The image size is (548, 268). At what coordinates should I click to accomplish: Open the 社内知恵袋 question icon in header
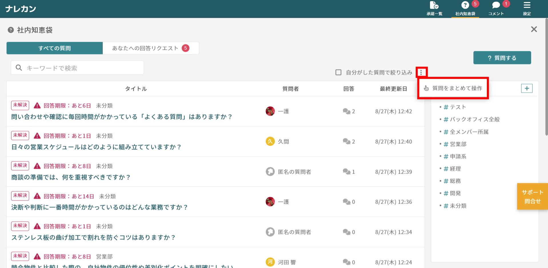click(x=465, y=5)
